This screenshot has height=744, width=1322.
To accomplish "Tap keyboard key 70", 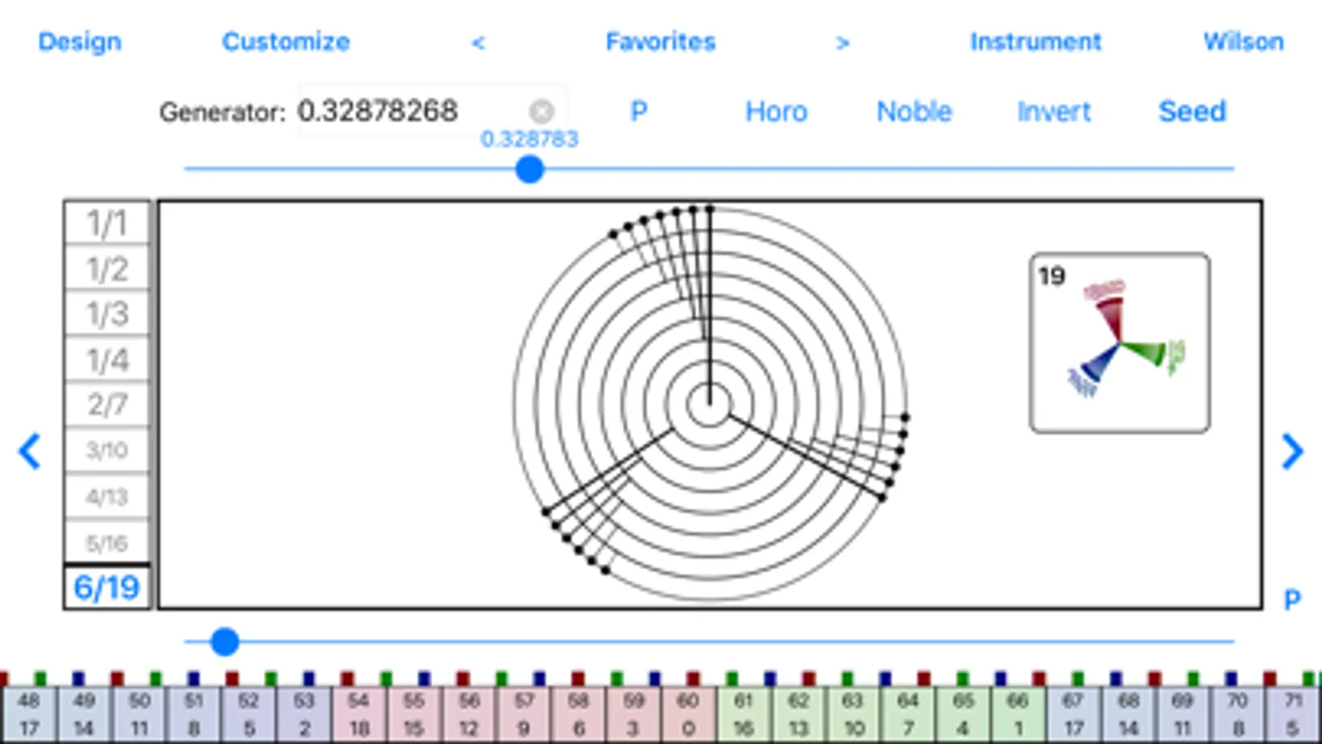I will coord(1238,714).
